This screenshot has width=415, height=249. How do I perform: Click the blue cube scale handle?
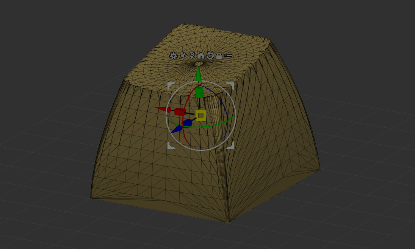(187, 123)
